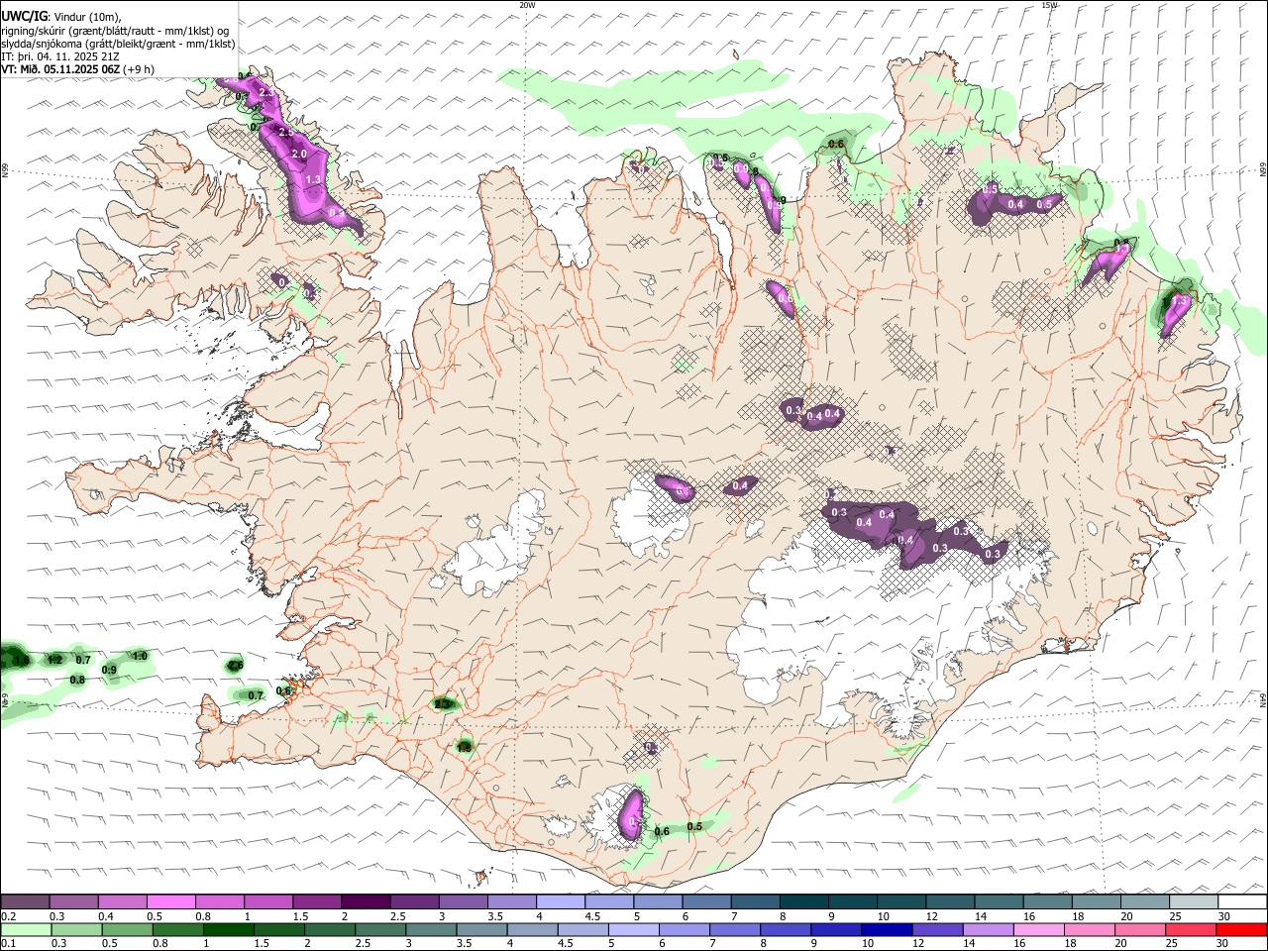Viewport: 1268px width, 951px height.
Task: Select the dark mauve snow swatch starting at 0.2
Action: [25, 902]
